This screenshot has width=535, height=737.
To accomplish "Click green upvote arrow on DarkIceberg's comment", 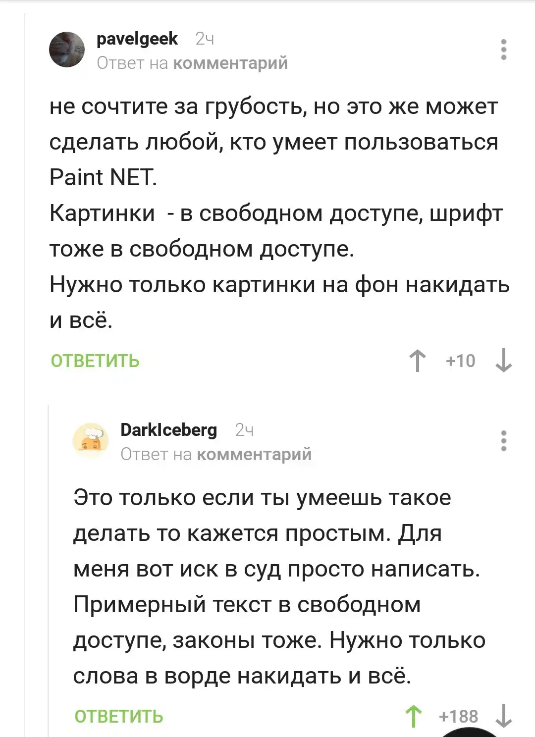I will tap(414, 716).
